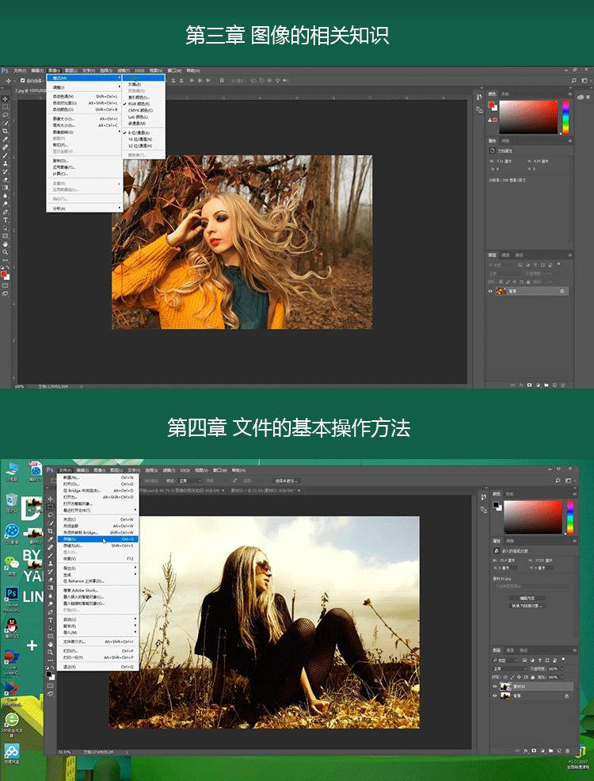Click the 编辑内容 button in the lower Properties panel
Image resolution: width=594 pixels, height=781 pixels.
tap(527, 598)
